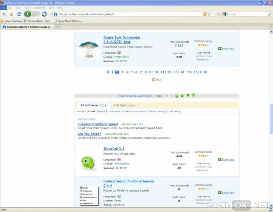Screen dimensions: 273x212
Task: Subscribe via RSS icon in address bar
Action: click(x=204, y=14)
